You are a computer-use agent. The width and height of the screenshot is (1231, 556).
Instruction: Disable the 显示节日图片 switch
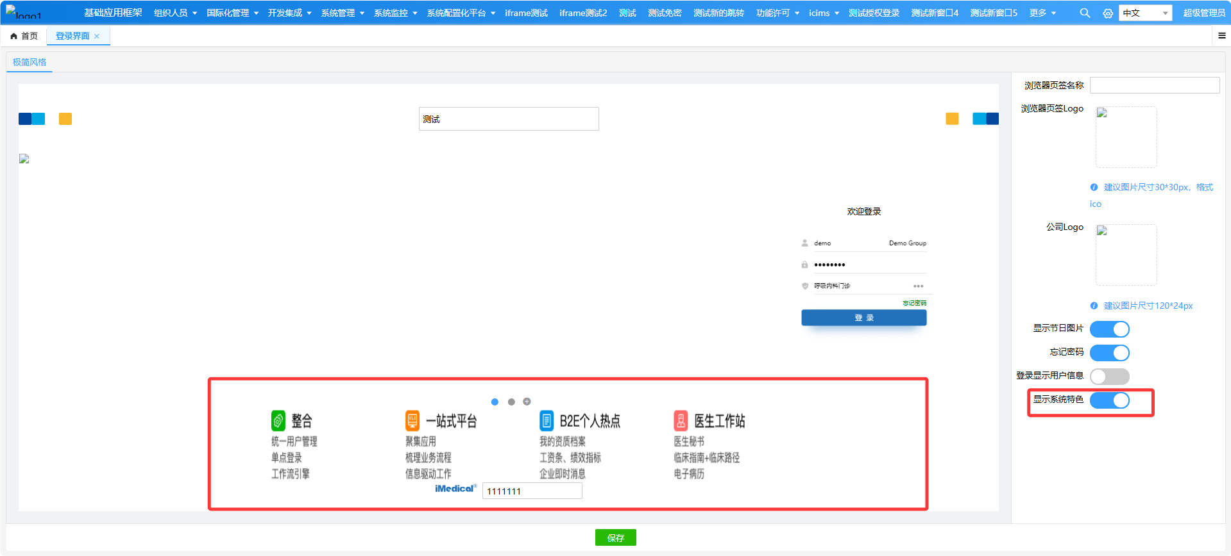pos(1109,329)
